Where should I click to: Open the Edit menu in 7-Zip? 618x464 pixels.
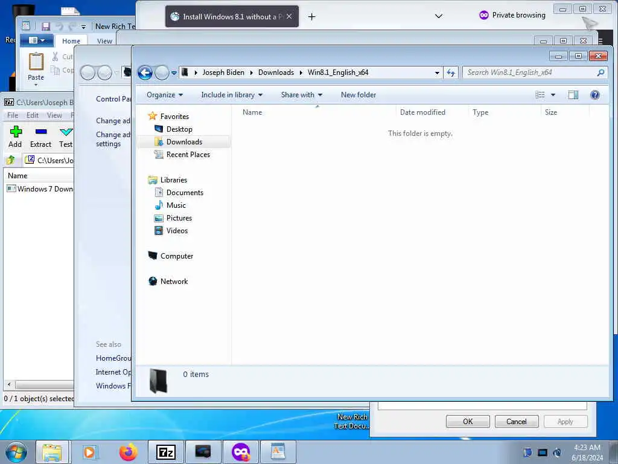pos(33,115)
